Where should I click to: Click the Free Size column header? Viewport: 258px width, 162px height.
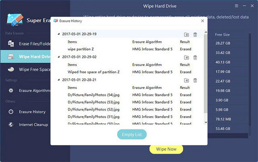click(222, 35)
